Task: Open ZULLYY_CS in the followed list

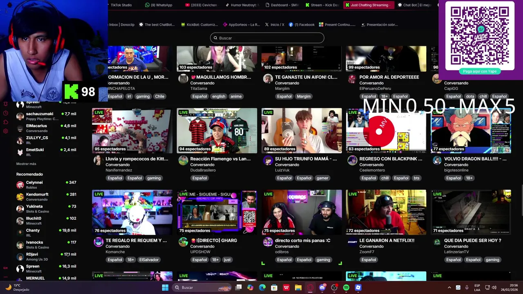Action: pyautogui.click(x=47, y=140)
